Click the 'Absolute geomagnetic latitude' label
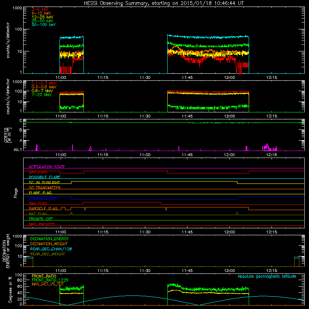 267,276
